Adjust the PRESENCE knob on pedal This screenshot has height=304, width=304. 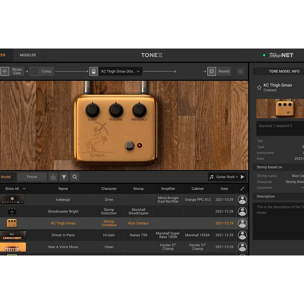pyautogui.click(x=139, y=110)
